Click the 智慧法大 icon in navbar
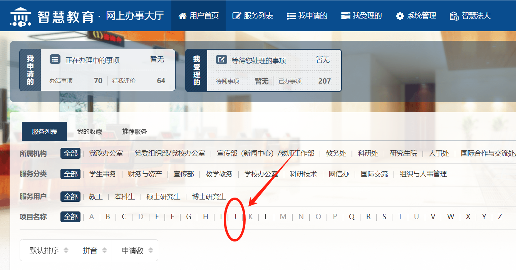 click(454, 16)
